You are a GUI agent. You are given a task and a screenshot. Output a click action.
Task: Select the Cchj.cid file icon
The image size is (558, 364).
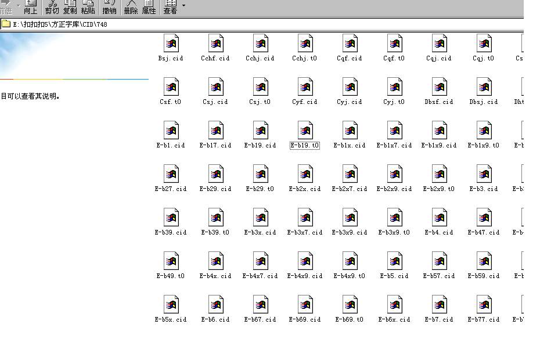[x=261, y=43]
